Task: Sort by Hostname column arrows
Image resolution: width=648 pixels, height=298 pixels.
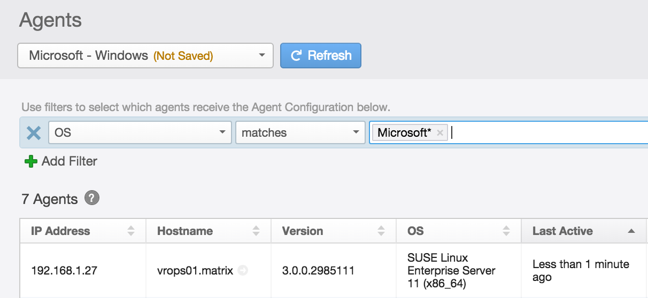Action: pyautogui.click(x=256, y=231)
